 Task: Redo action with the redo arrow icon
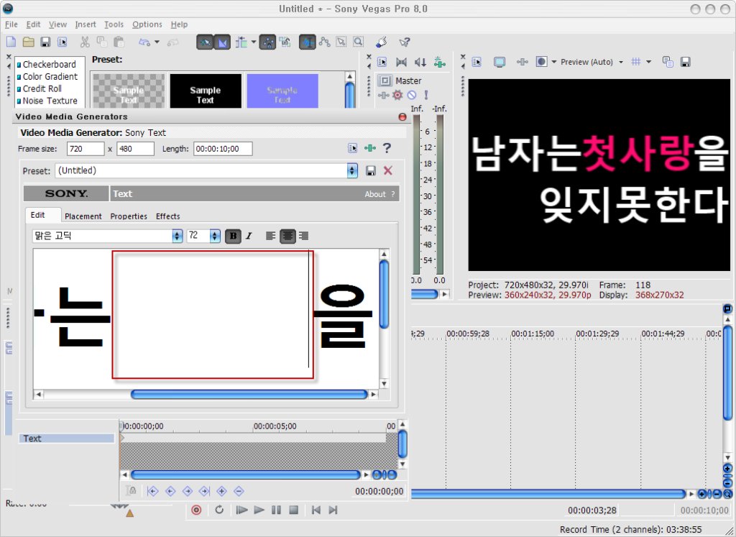coord(172,42)
